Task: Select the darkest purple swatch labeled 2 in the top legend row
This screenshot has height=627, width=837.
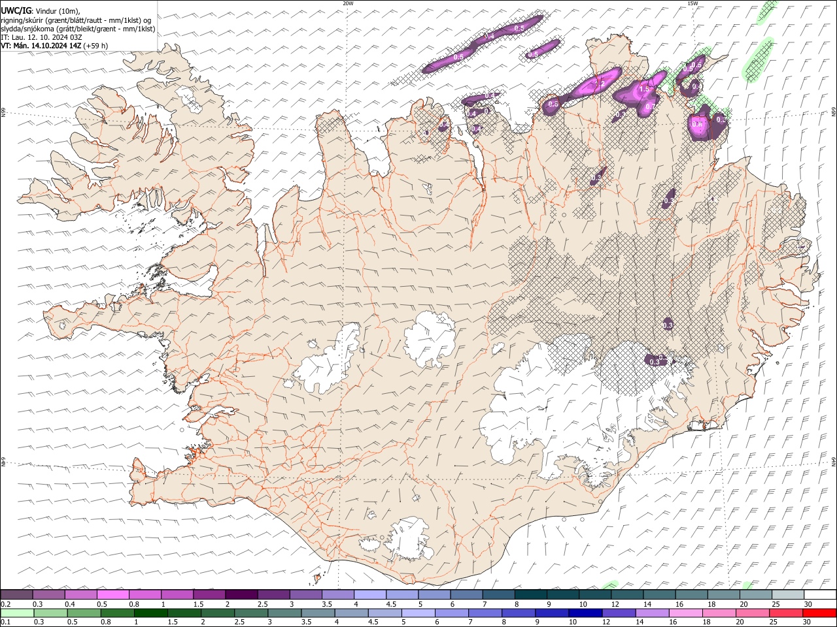Action: [241, 594]
